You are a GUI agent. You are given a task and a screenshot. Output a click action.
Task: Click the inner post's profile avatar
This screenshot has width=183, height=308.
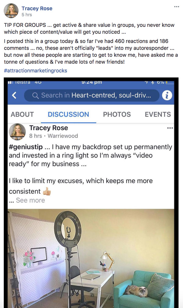click(17, 132)
